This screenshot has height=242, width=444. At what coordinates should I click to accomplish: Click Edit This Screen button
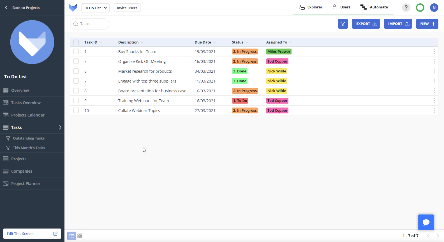(32, 234)
